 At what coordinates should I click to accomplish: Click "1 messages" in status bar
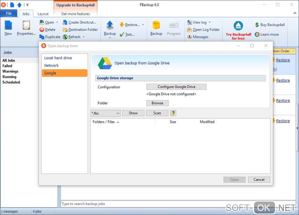9,211
